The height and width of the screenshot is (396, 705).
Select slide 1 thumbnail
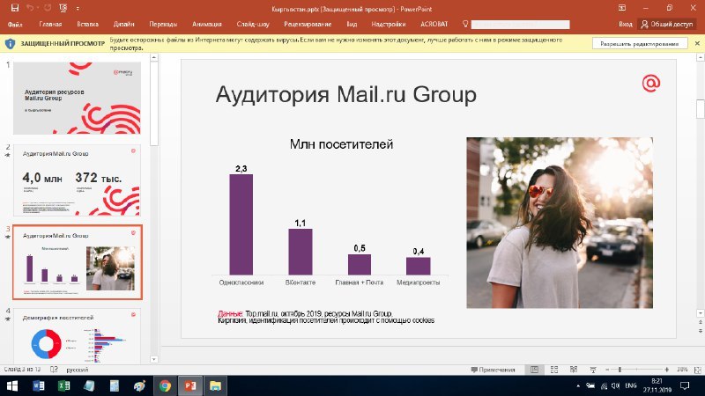(x=77, y=99)
